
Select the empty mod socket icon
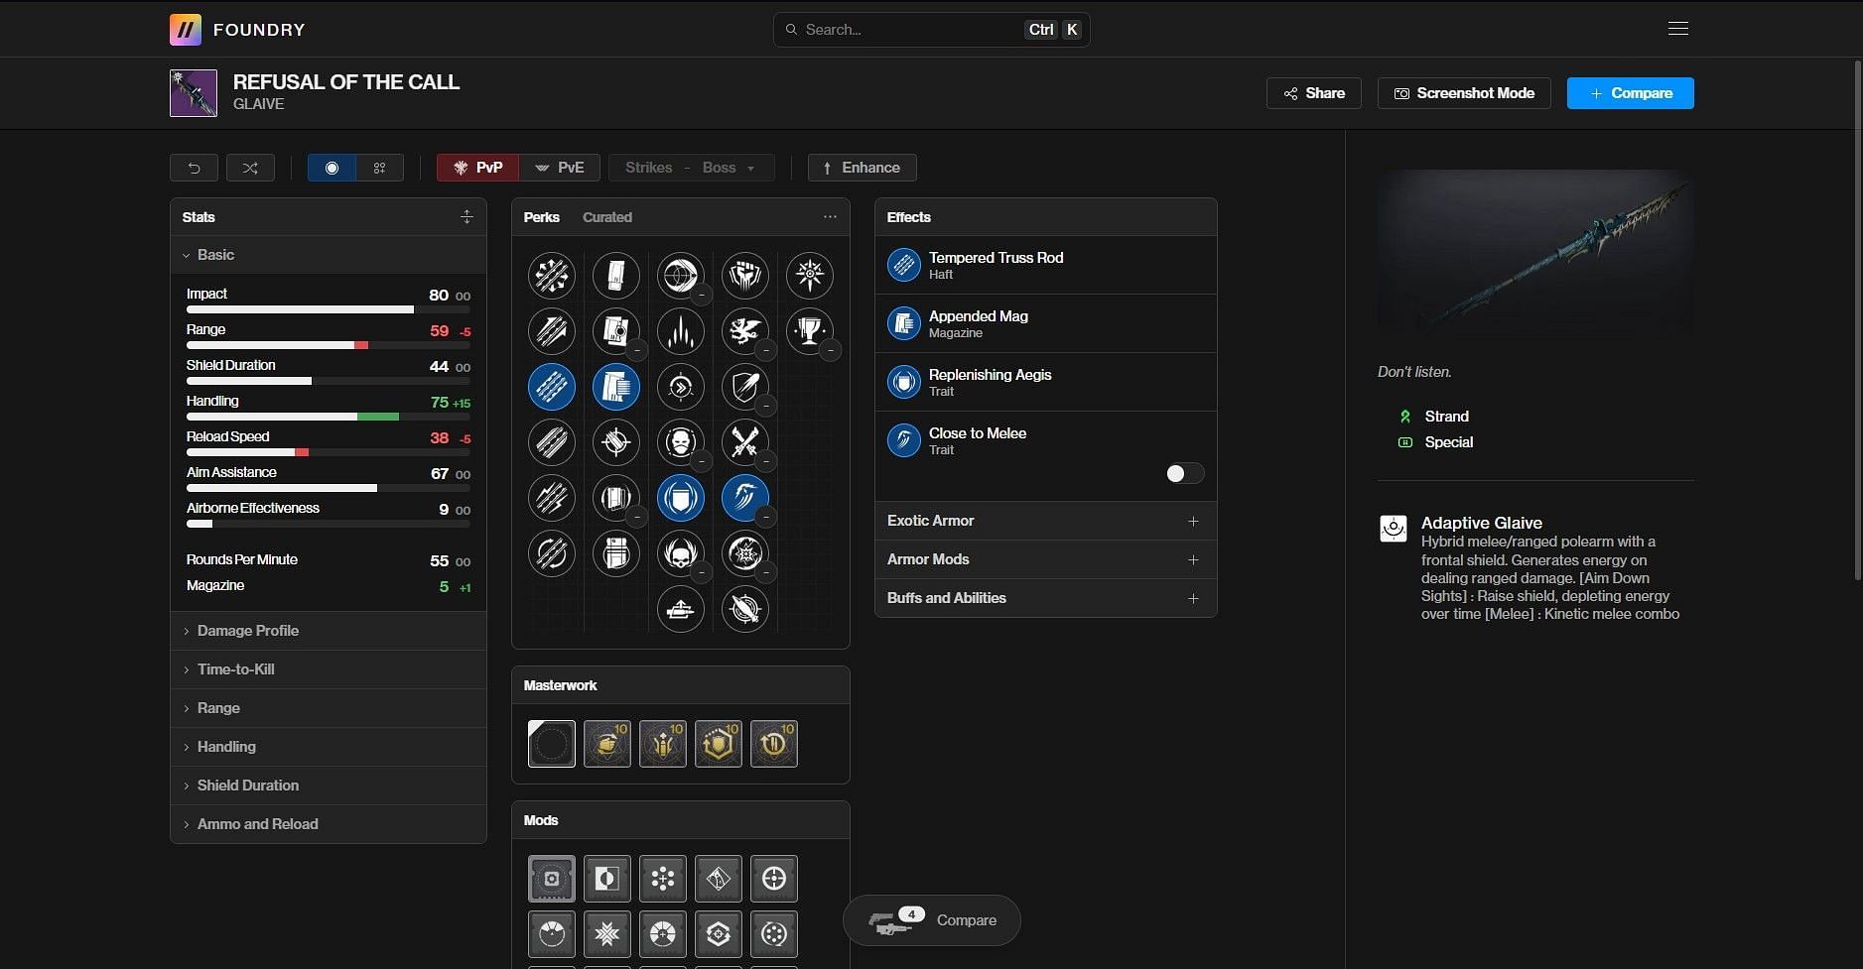552,879
